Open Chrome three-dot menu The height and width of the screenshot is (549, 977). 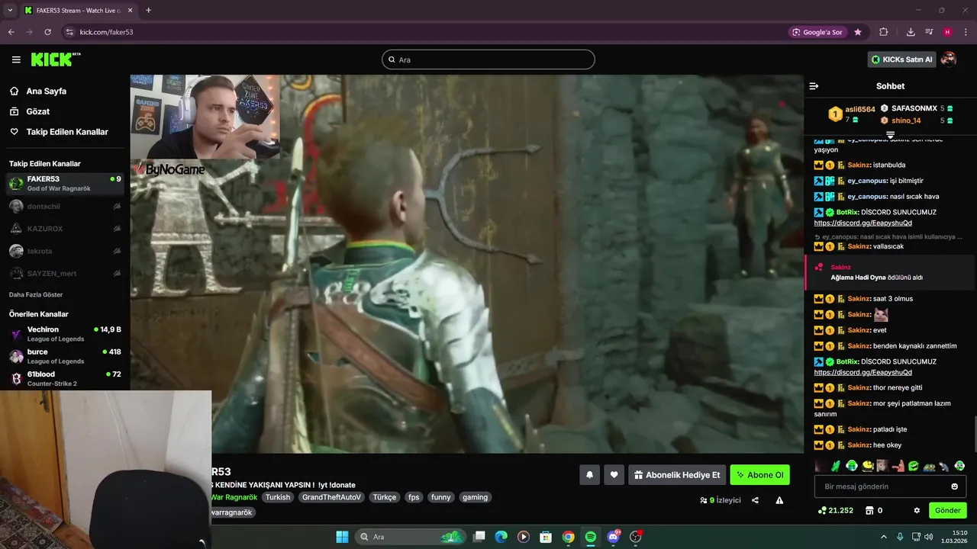pos(966,32)
